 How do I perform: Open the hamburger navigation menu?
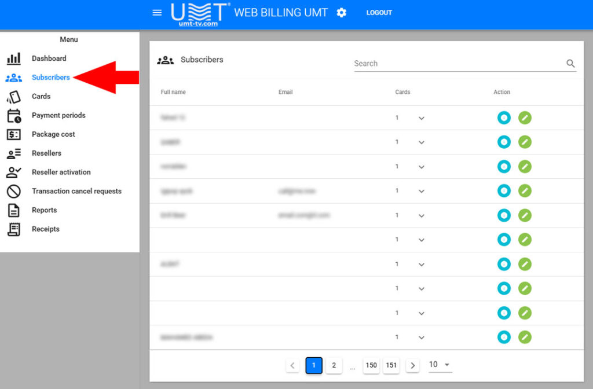(x=157, y=12)
